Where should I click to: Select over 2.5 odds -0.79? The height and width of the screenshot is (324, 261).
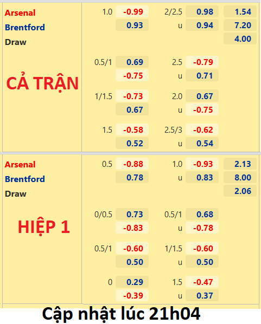[202, 62]
